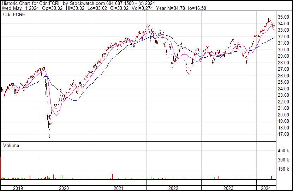Click the Volume panel label
Image resolution: width=293 pixels, height=191 pixels.
[x=11, y=145]
